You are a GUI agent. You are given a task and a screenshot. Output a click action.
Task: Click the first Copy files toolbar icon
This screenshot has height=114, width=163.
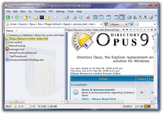click(x=55, y=17)
